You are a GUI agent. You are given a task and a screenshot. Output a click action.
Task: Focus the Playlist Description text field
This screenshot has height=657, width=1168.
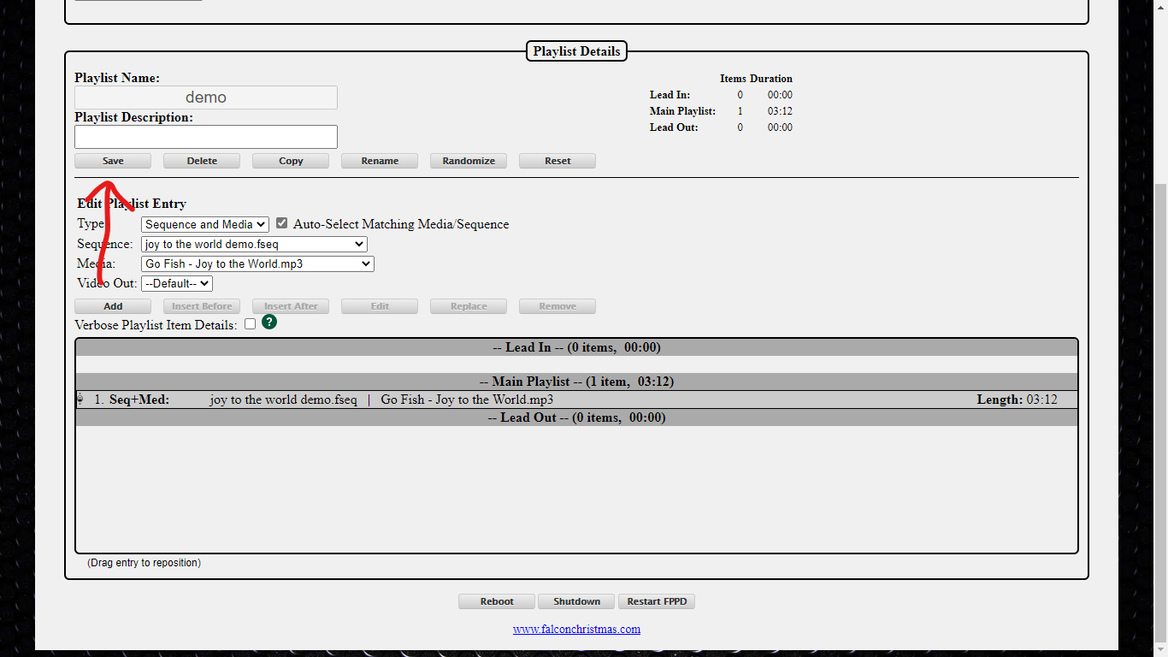point(206,137)
